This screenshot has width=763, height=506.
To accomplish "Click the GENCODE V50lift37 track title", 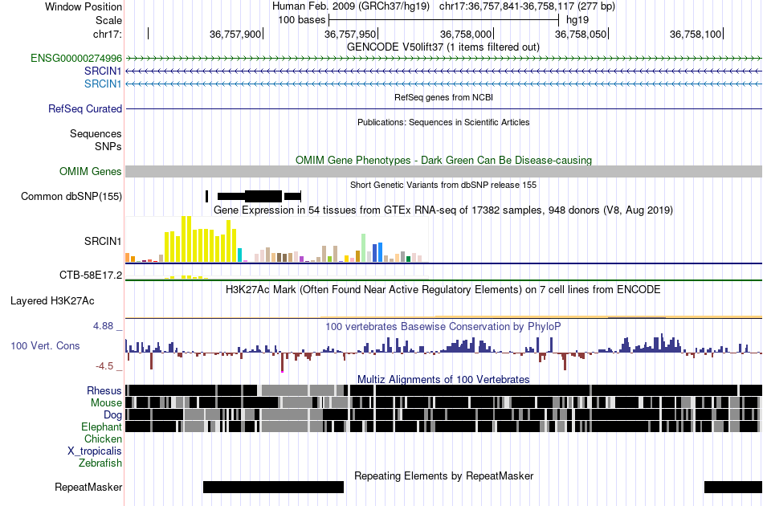I will [x=443, y=47].
